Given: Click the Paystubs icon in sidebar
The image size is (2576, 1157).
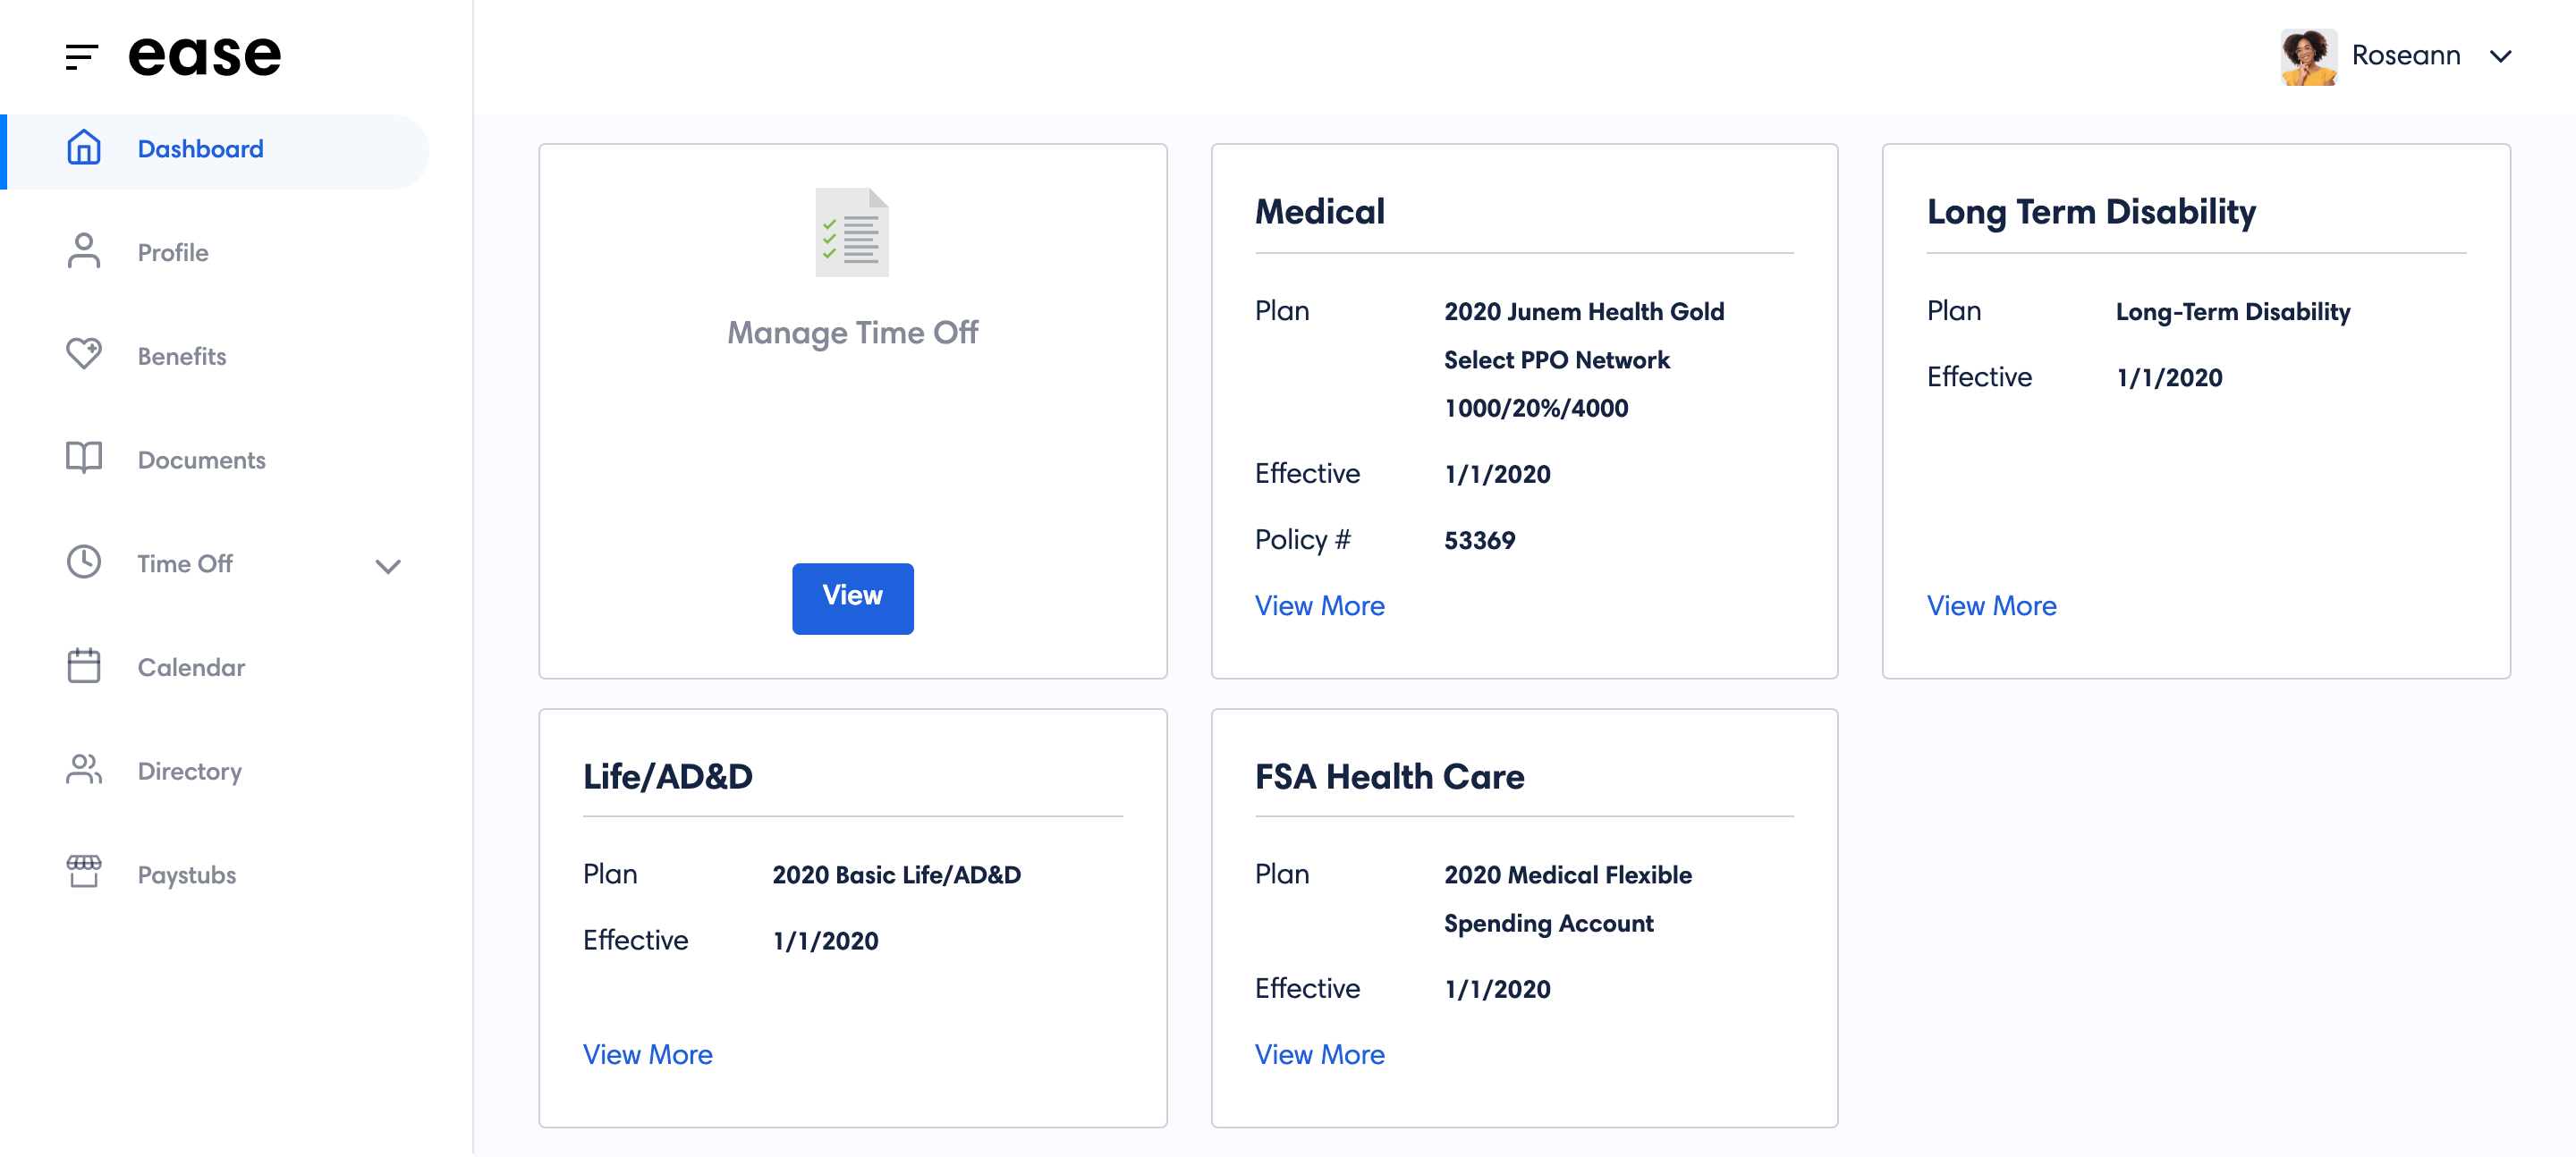Looking at the screenshot, I should tap(84, 873).
